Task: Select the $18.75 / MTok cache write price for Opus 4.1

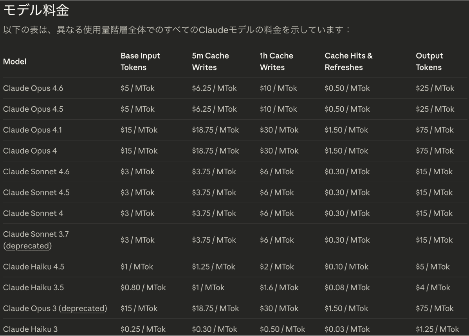Action: (215, 130)
